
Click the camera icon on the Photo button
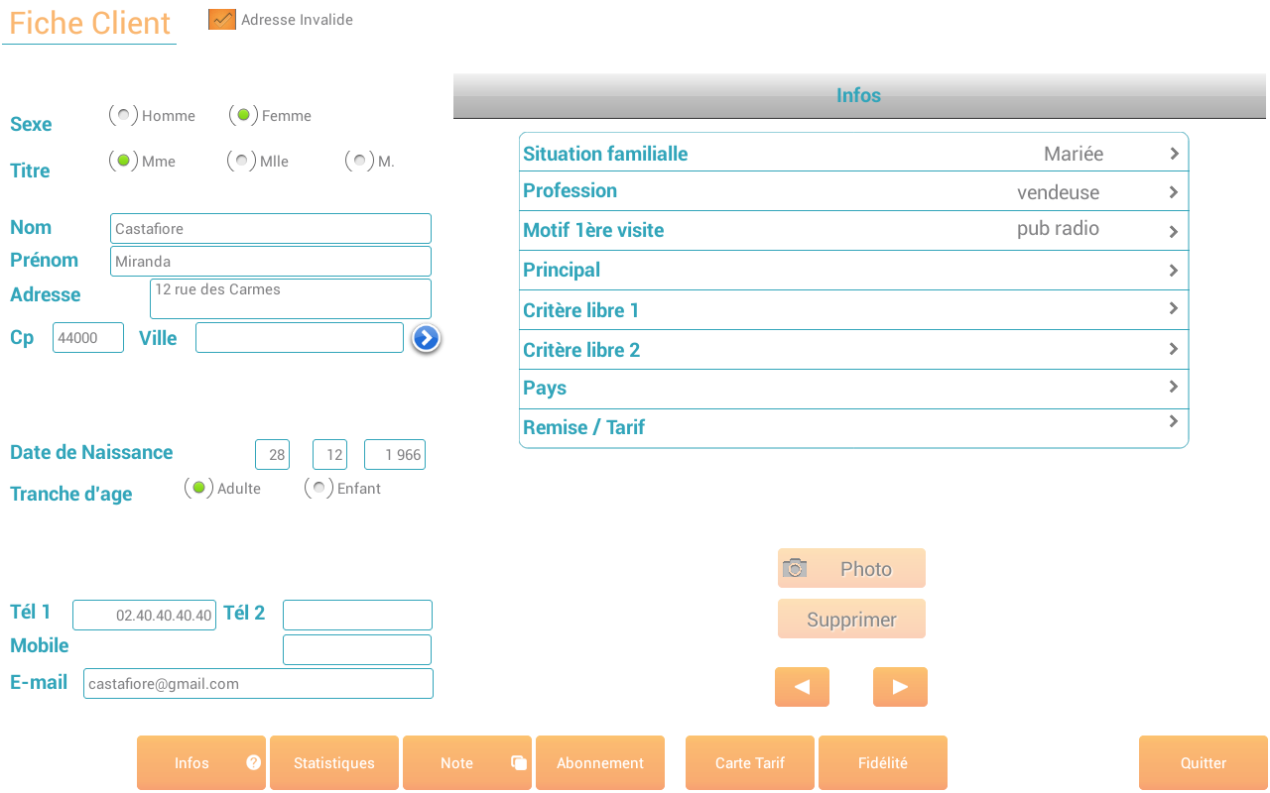797,567
